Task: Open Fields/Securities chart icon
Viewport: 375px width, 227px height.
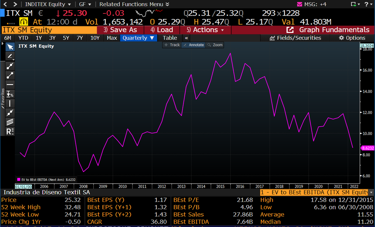Action: (x=272, y=38)
